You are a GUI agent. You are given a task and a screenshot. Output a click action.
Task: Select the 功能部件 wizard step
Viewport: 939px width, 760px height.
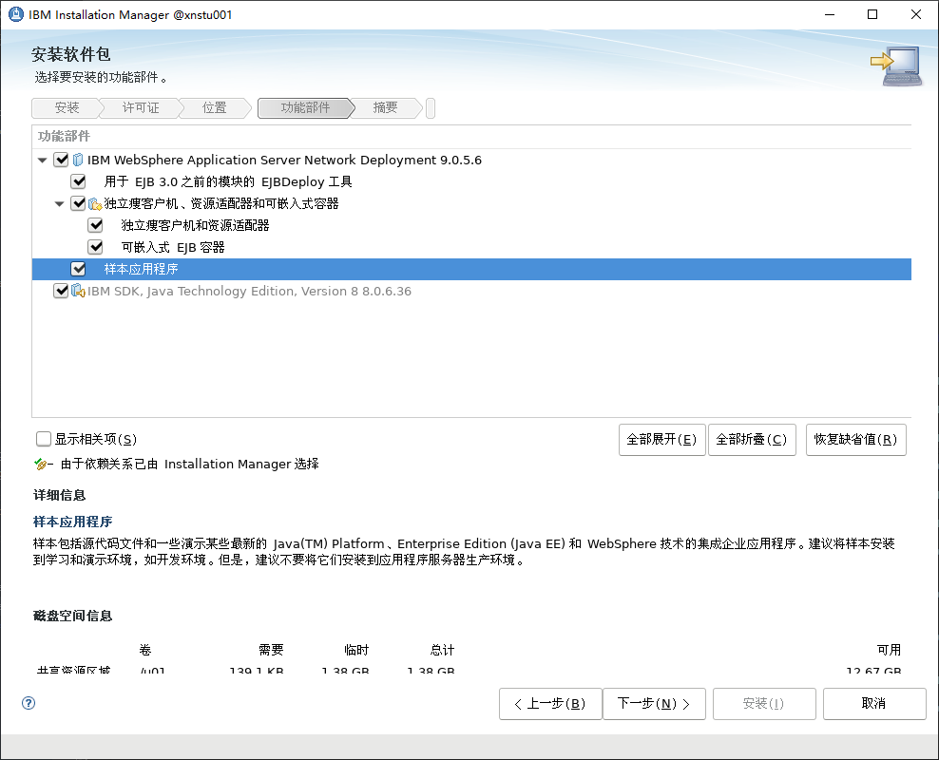pyautogui.click(x=305, y=107)
